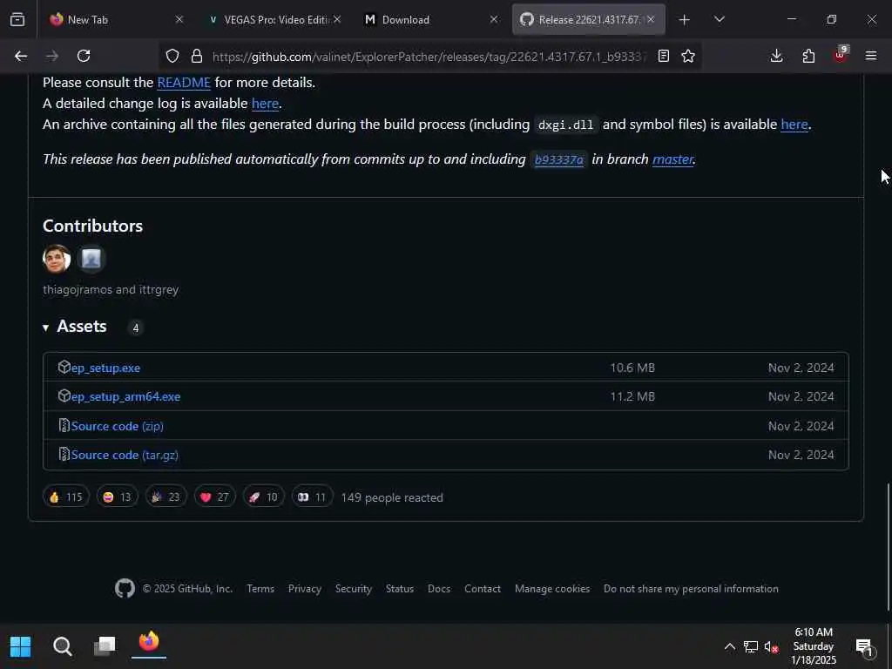Close the Download tab
The height and width of the screenshot is (669, 892).
(x=494, y=19)
